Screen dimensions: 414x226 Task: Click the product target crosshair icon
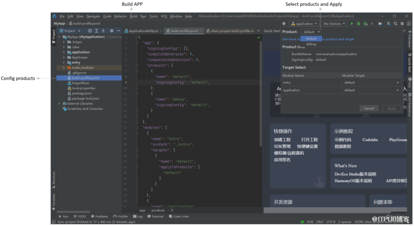(284, 24)
